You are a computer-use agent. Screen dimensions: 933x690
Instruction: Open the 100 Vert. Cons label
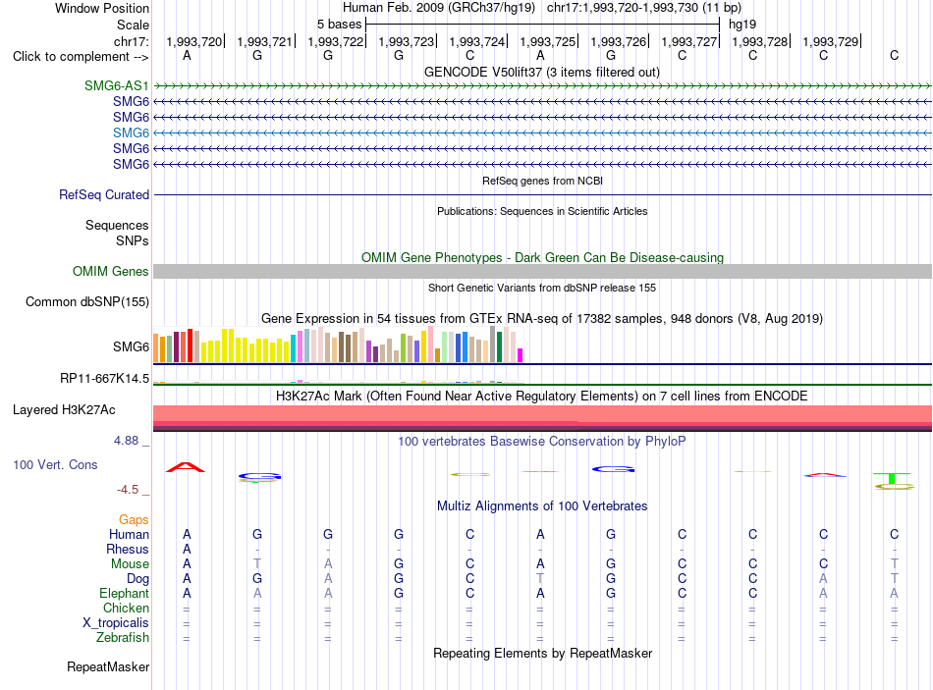[55, 464]
